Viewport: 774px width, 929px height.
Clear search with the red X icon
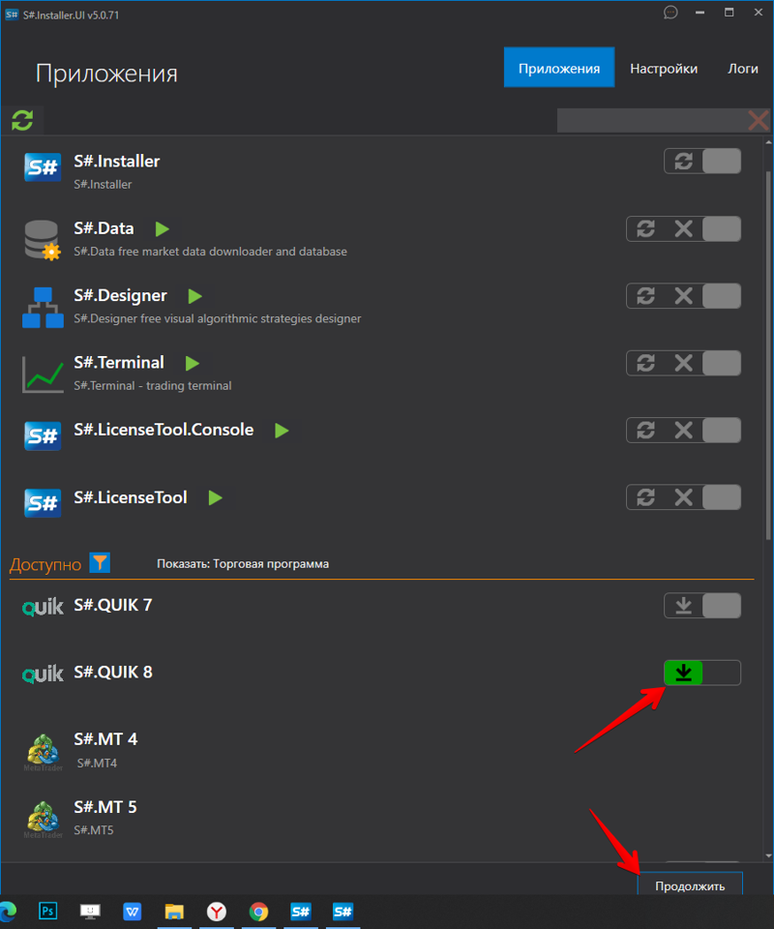pyautogui.click(x=759, y=120)
